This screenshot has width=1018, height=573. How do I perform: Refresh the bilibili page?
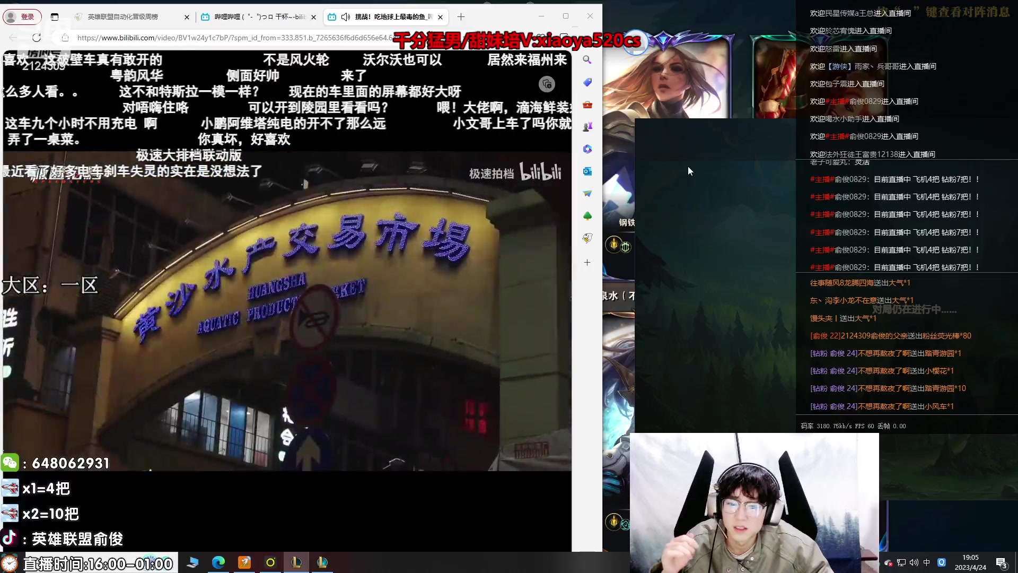point(36,38)
